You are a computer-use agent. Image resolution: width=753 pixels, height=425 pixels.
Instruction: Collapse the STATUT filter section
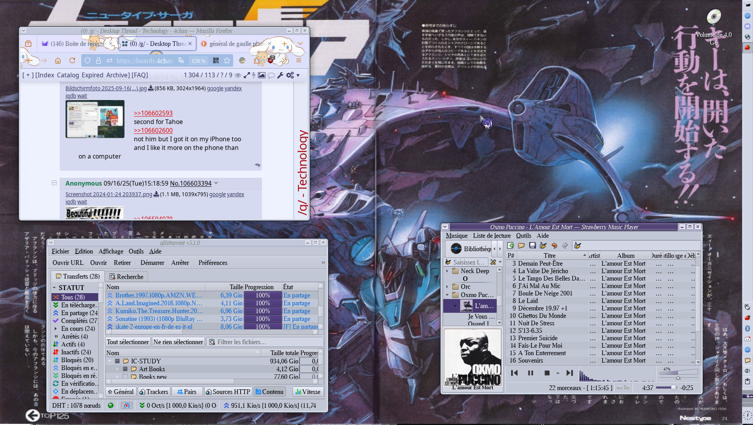click(x=55, y=288)
